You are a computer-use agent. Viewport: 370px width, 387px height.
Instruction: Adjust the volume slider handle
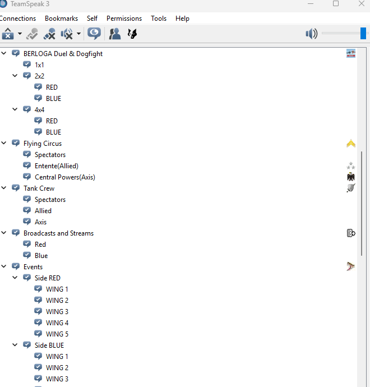(x=363, y=33)
